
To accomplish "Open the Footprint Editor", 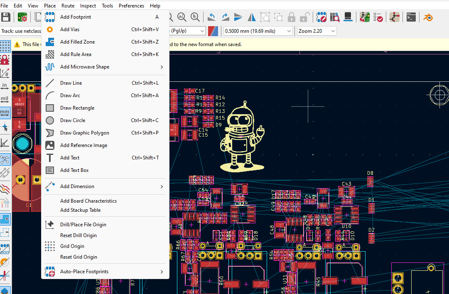I will click(x=321, y=17).
